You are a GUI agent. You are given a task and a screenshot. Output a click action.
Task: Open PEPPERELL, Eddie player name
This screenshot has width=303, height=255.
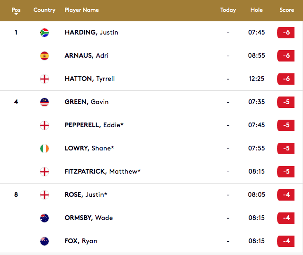point(94,125)
